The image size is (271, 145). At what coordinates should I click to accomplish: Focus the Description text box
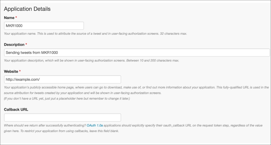tap(137, 52)
